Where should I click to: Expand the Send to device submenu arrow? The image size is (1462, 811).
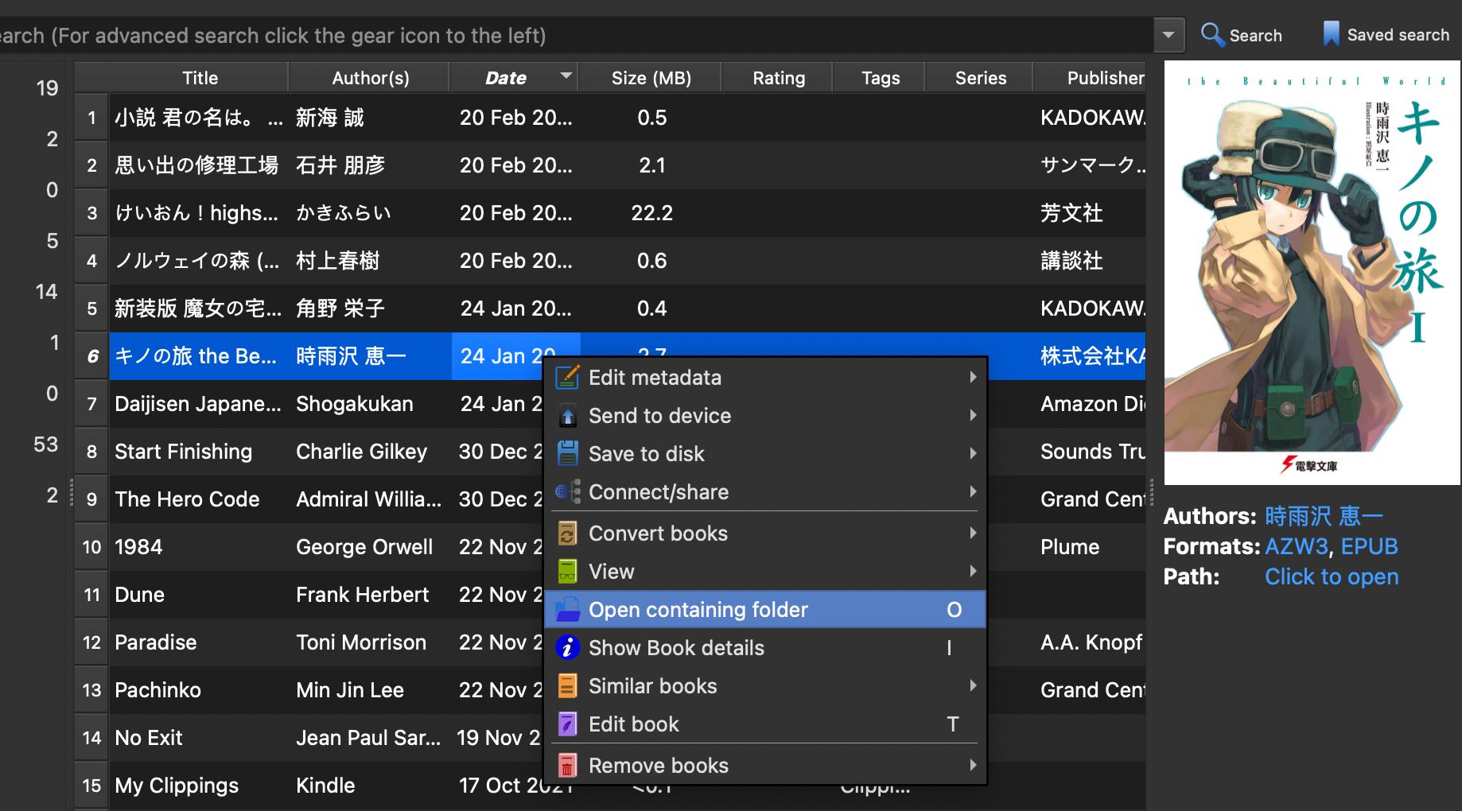[x=973, y=416]
